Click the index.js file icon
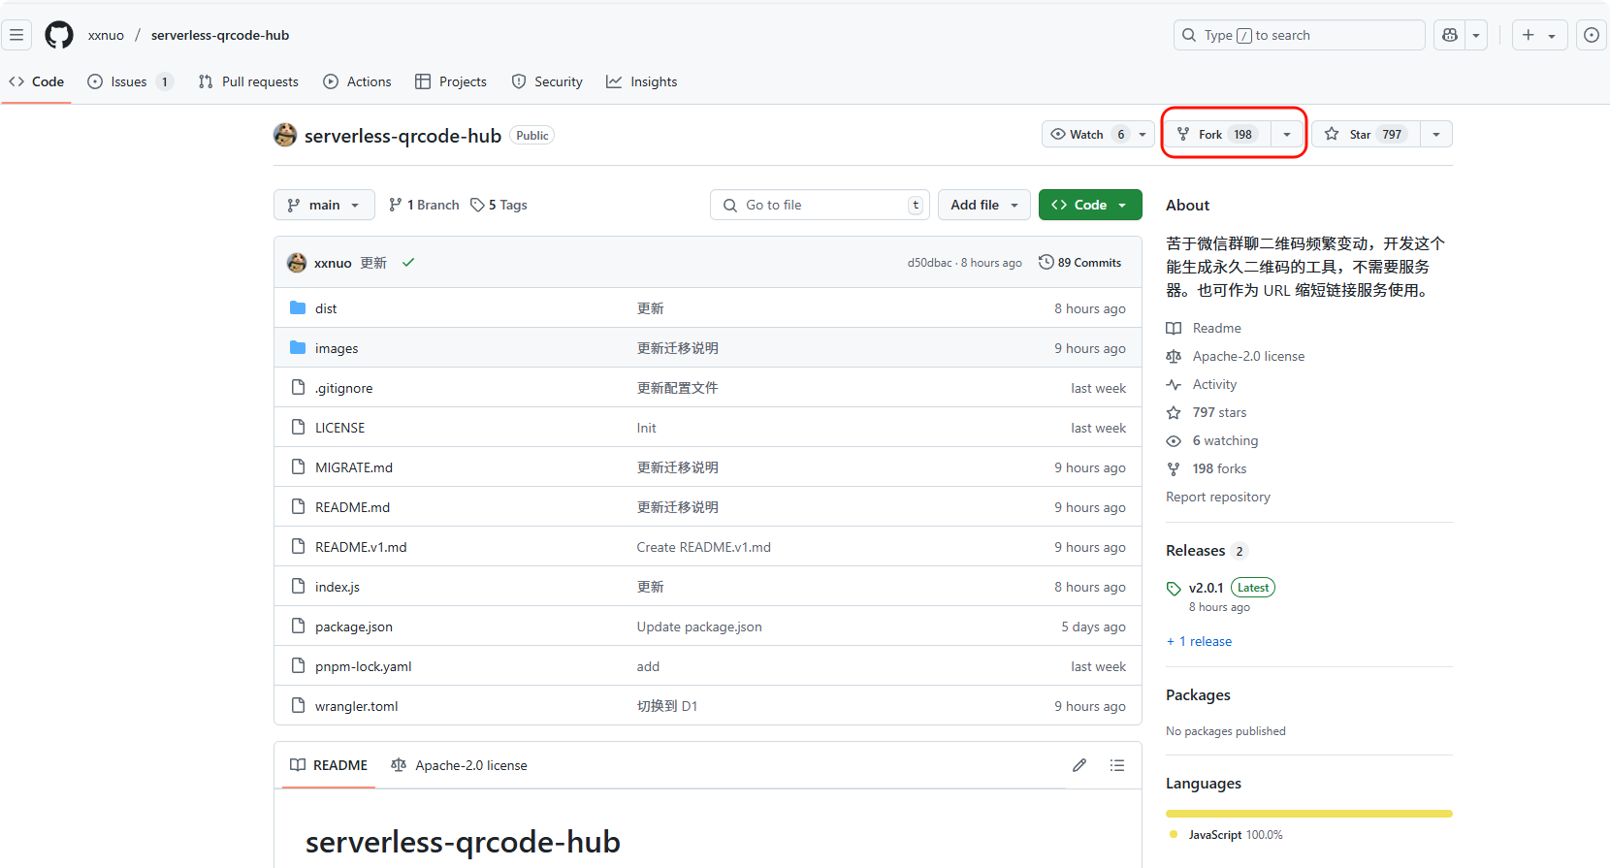 click(298, 586)
